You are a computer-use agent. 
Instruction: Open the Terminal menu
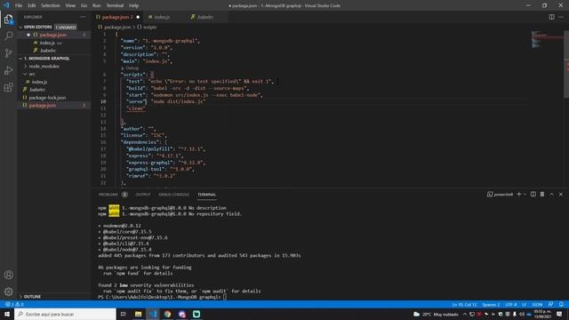[x=115, y=5]
